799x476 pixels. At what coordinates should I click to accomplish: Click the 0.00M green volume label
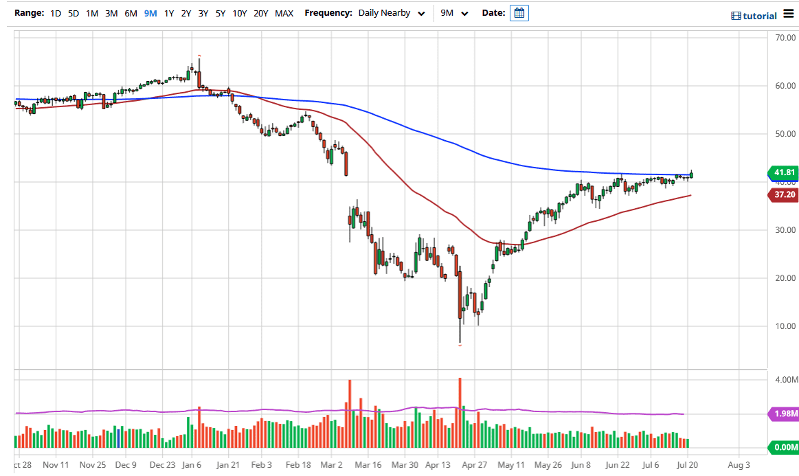784,447
